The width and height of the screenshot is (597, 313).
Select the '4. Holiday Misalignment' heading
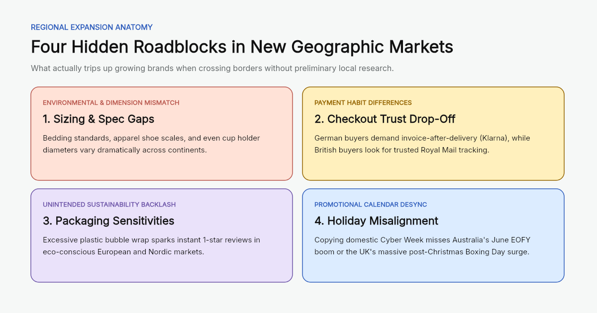point(376,221)
